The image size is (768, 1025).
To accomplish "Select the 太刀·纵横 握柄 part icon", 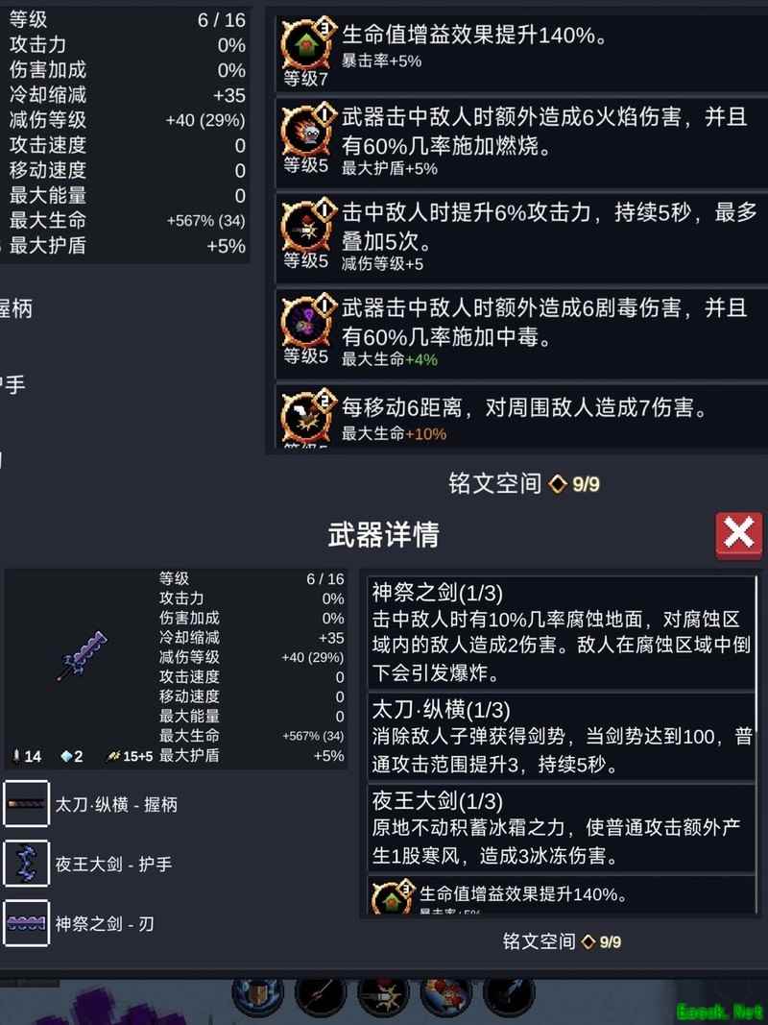I will (x=26, y=804).
